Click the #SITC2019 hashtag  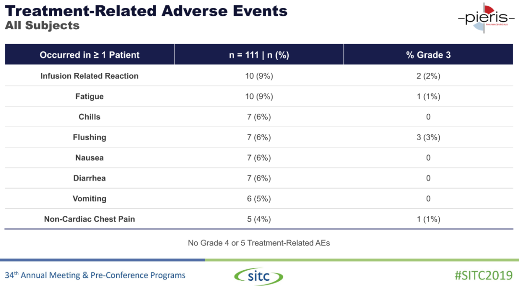coord(483,275)
